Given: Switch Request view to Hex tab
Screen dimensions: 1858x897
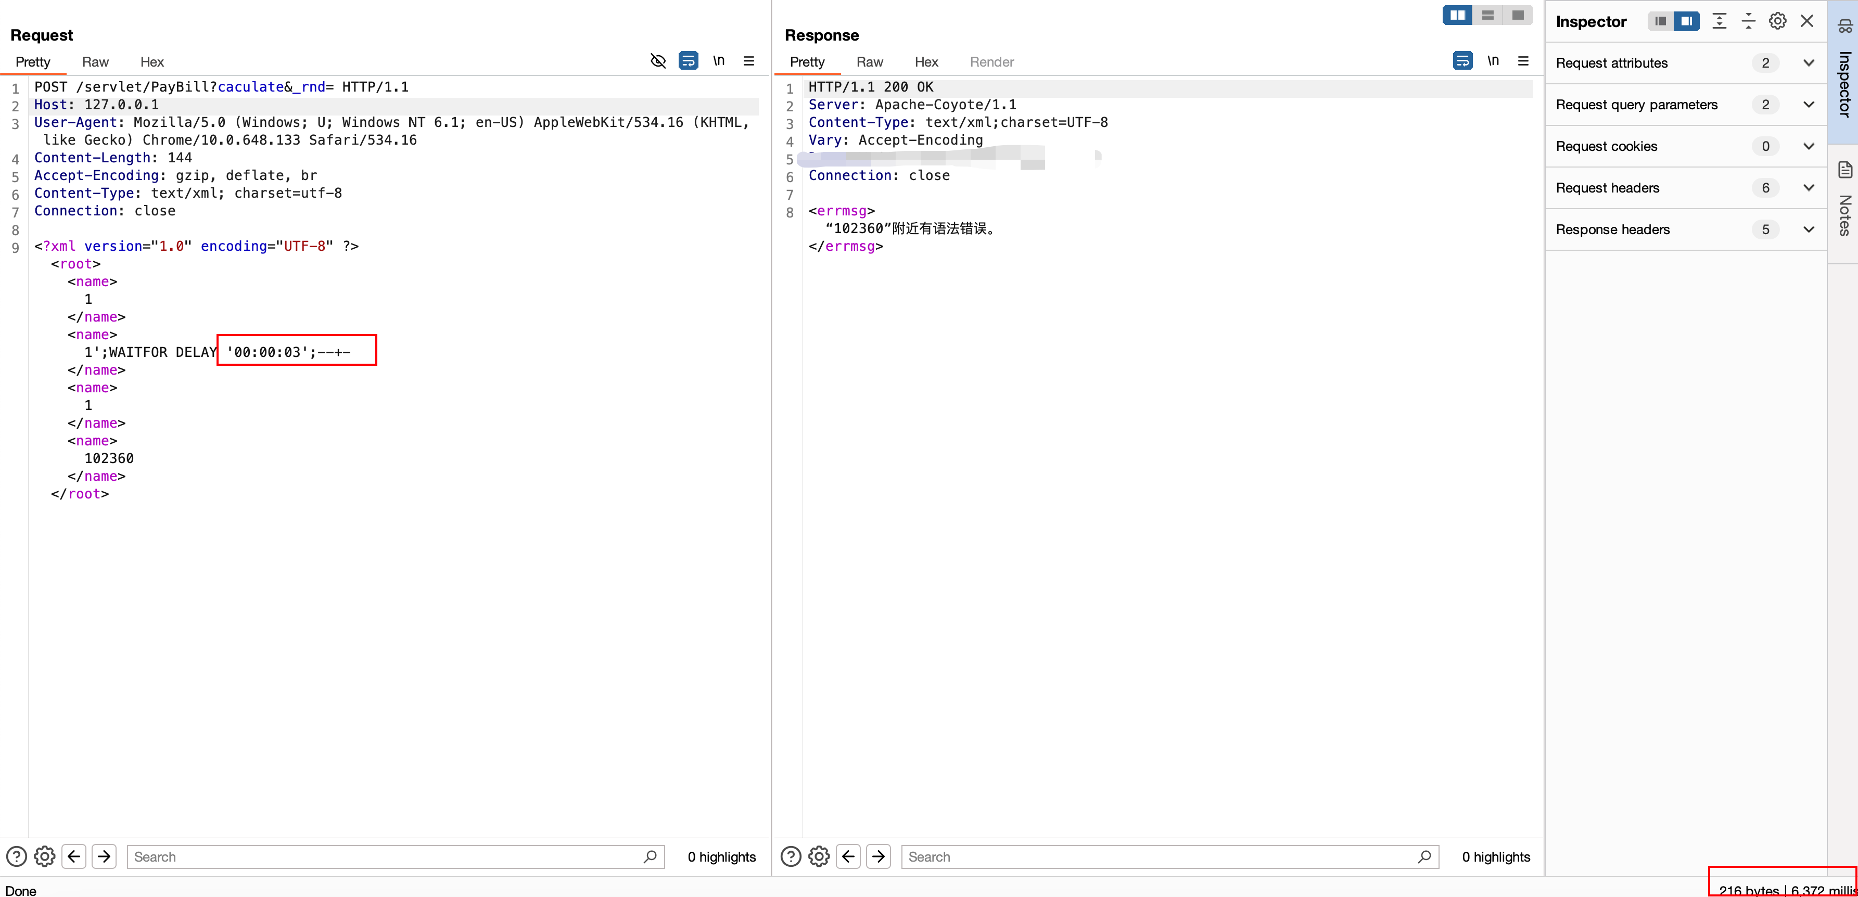Looking at the screenshot, I should click(x=152, y=62).
